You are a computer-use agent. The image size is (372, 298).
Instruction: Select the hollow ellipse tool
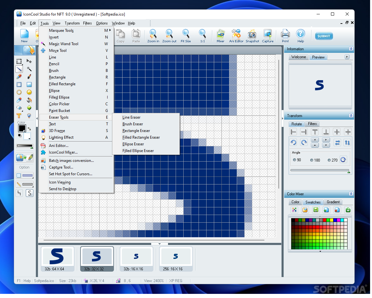(x=19, y=92)
